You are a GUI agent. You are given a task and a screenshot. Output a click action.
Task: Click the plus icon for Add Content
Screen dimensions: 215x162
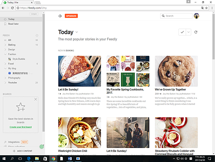(x=14, y=151)
